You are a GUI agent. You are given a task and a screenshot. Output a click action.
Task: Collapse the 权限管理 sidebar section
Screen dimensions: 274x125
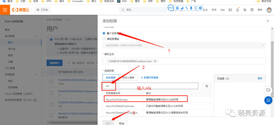(35, 74)
